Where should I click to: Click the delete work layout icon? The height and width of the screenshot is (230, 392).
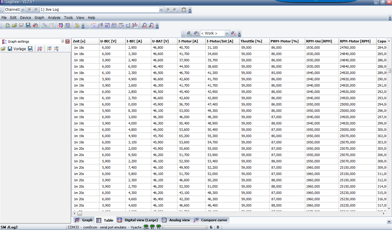coord(234,33)
